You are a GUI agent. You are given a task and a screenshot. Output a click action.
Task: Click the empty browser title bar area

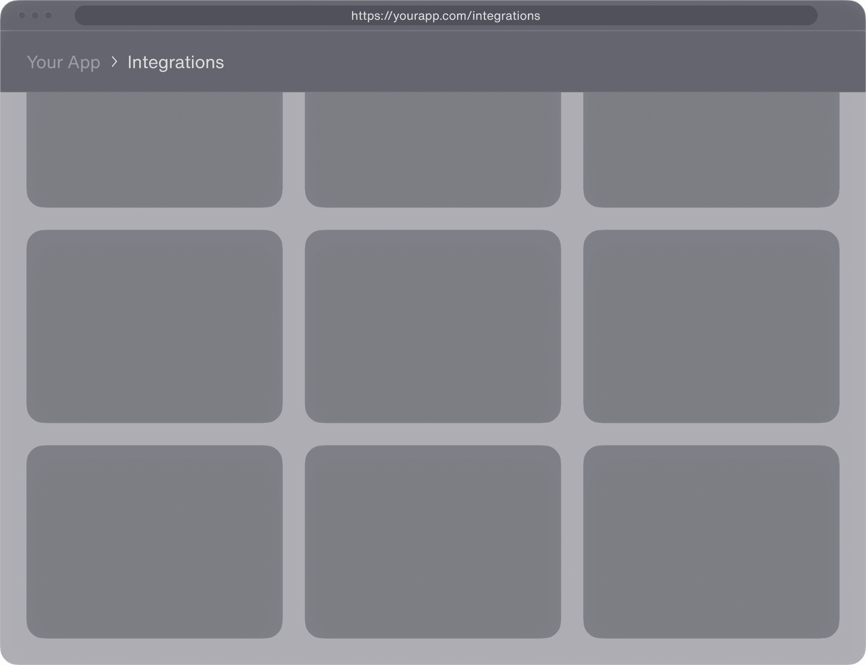tap(198, 15)
